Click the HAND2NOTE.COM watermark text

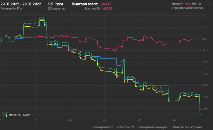19,115
